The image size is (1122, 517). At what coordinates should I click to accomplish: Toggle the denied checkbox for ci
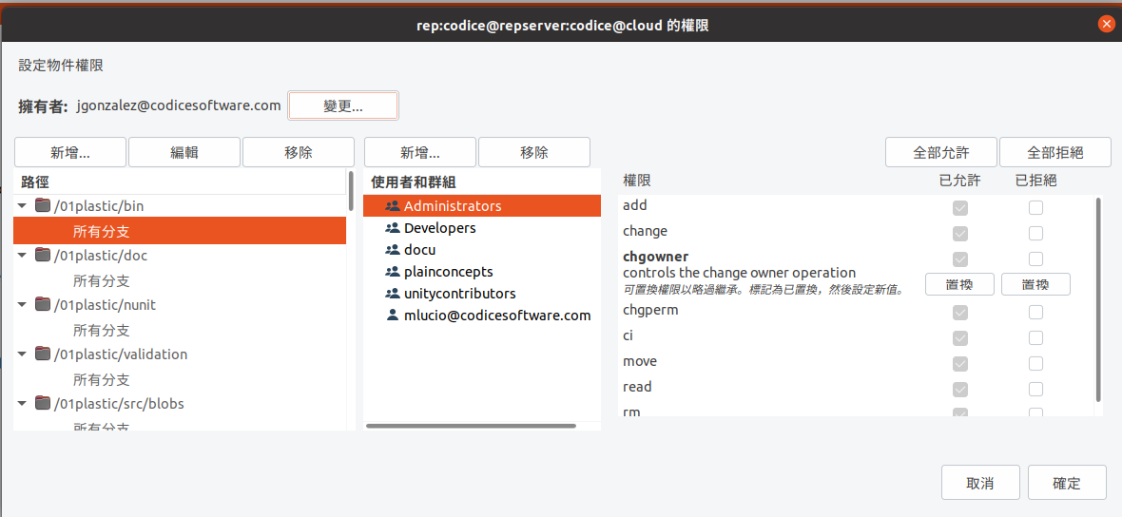[x=1035, y=338]
